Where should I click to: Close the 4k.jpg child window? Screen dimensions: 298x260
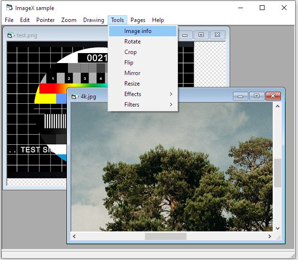point(273,96)
